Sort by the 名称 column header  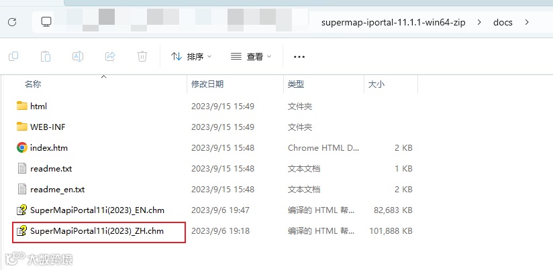pos(33,84)
